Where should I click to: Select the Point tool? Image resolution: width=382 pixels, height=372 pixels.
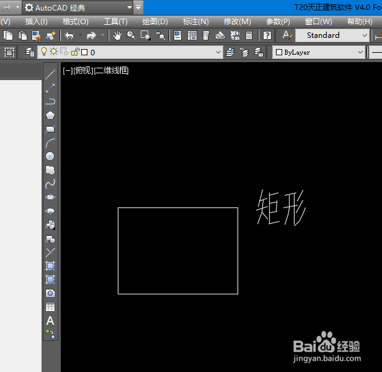coord(50,253)
